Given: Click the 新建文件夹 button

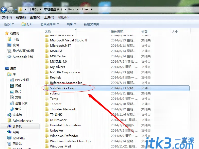Looking at the screenshot, I should 91,24.
